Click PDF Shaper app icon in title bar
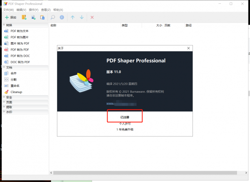The height and width of the screenshot is (182, 250). [5, 4]
